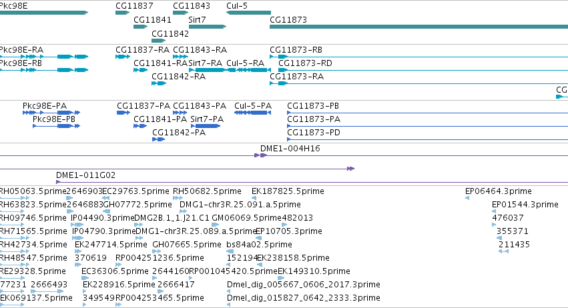The image size is (568, 308).
Task: Choose the CG11842 gene glyph
Action: [158, 41]
